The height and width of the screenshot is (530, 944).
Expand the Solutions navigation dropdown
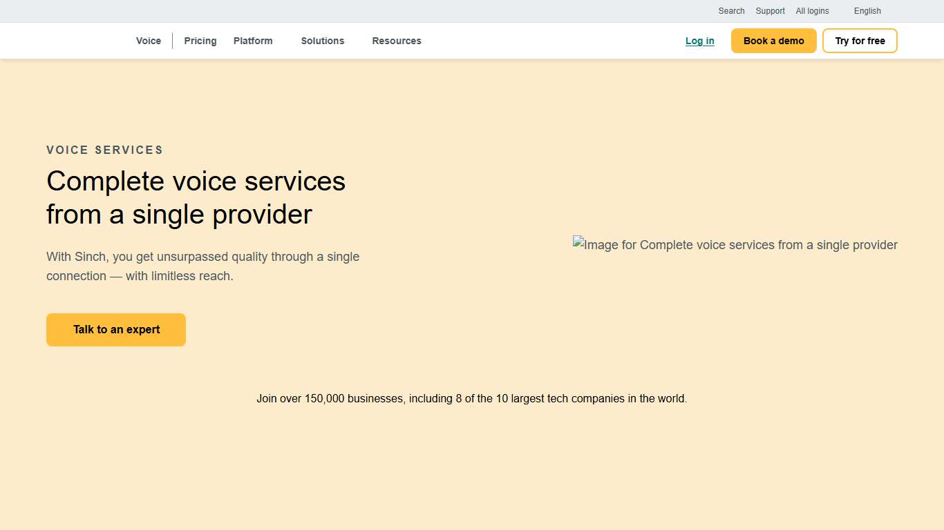pos(323,41)
